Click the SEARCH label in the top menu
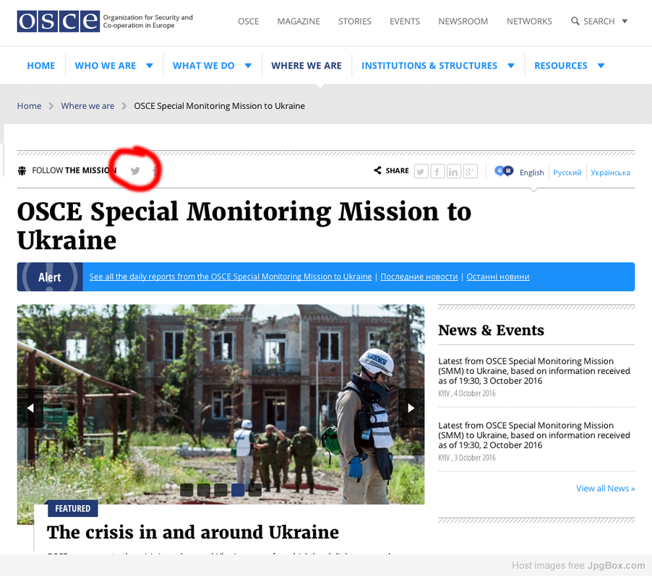652x576 pixels. pos(599,21)
